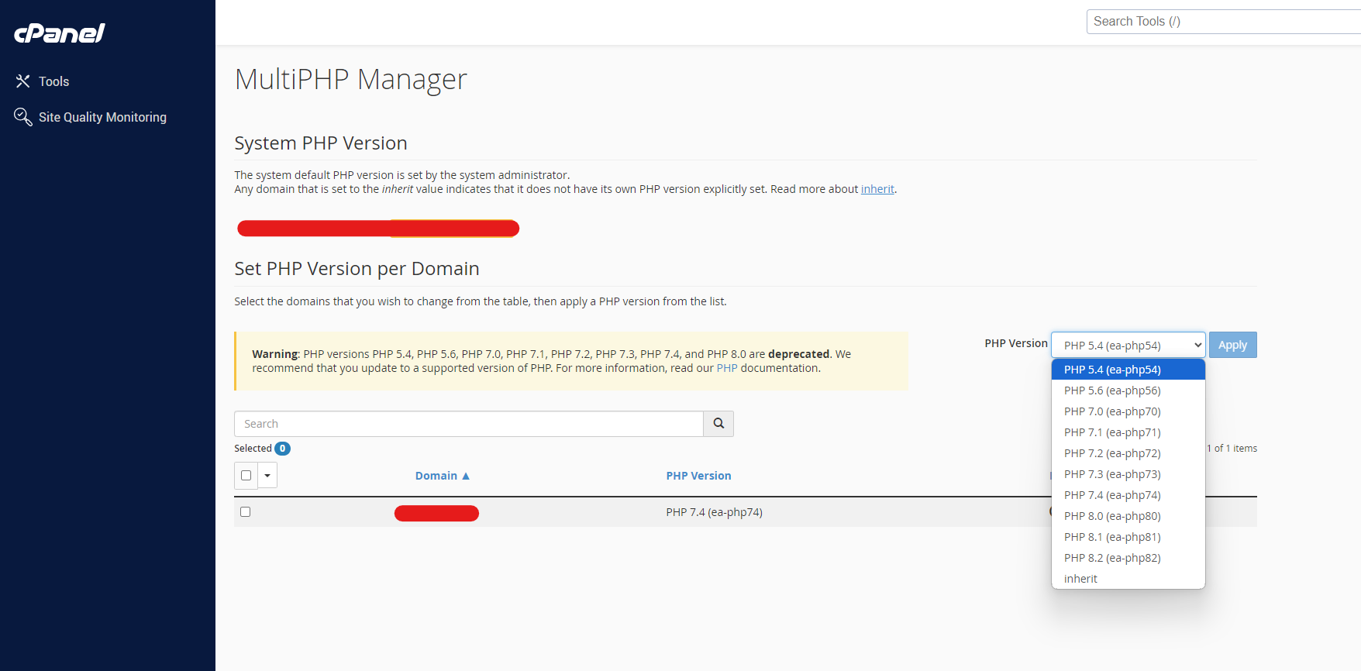Check the domain row checkbox
The image size is (1361, 671).
point(246,512)
